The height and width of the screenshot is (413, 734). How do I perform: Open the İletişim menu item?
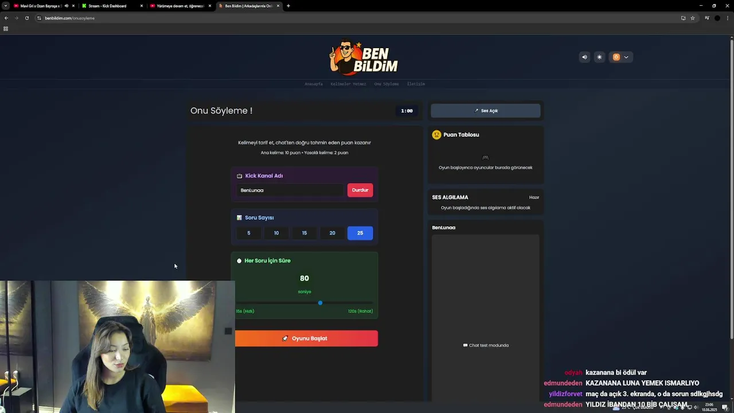click(416, 84)
